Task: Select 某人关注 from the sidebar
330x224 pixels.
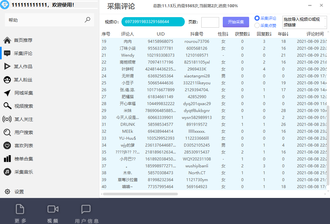Action: click(x=7, y=119)
